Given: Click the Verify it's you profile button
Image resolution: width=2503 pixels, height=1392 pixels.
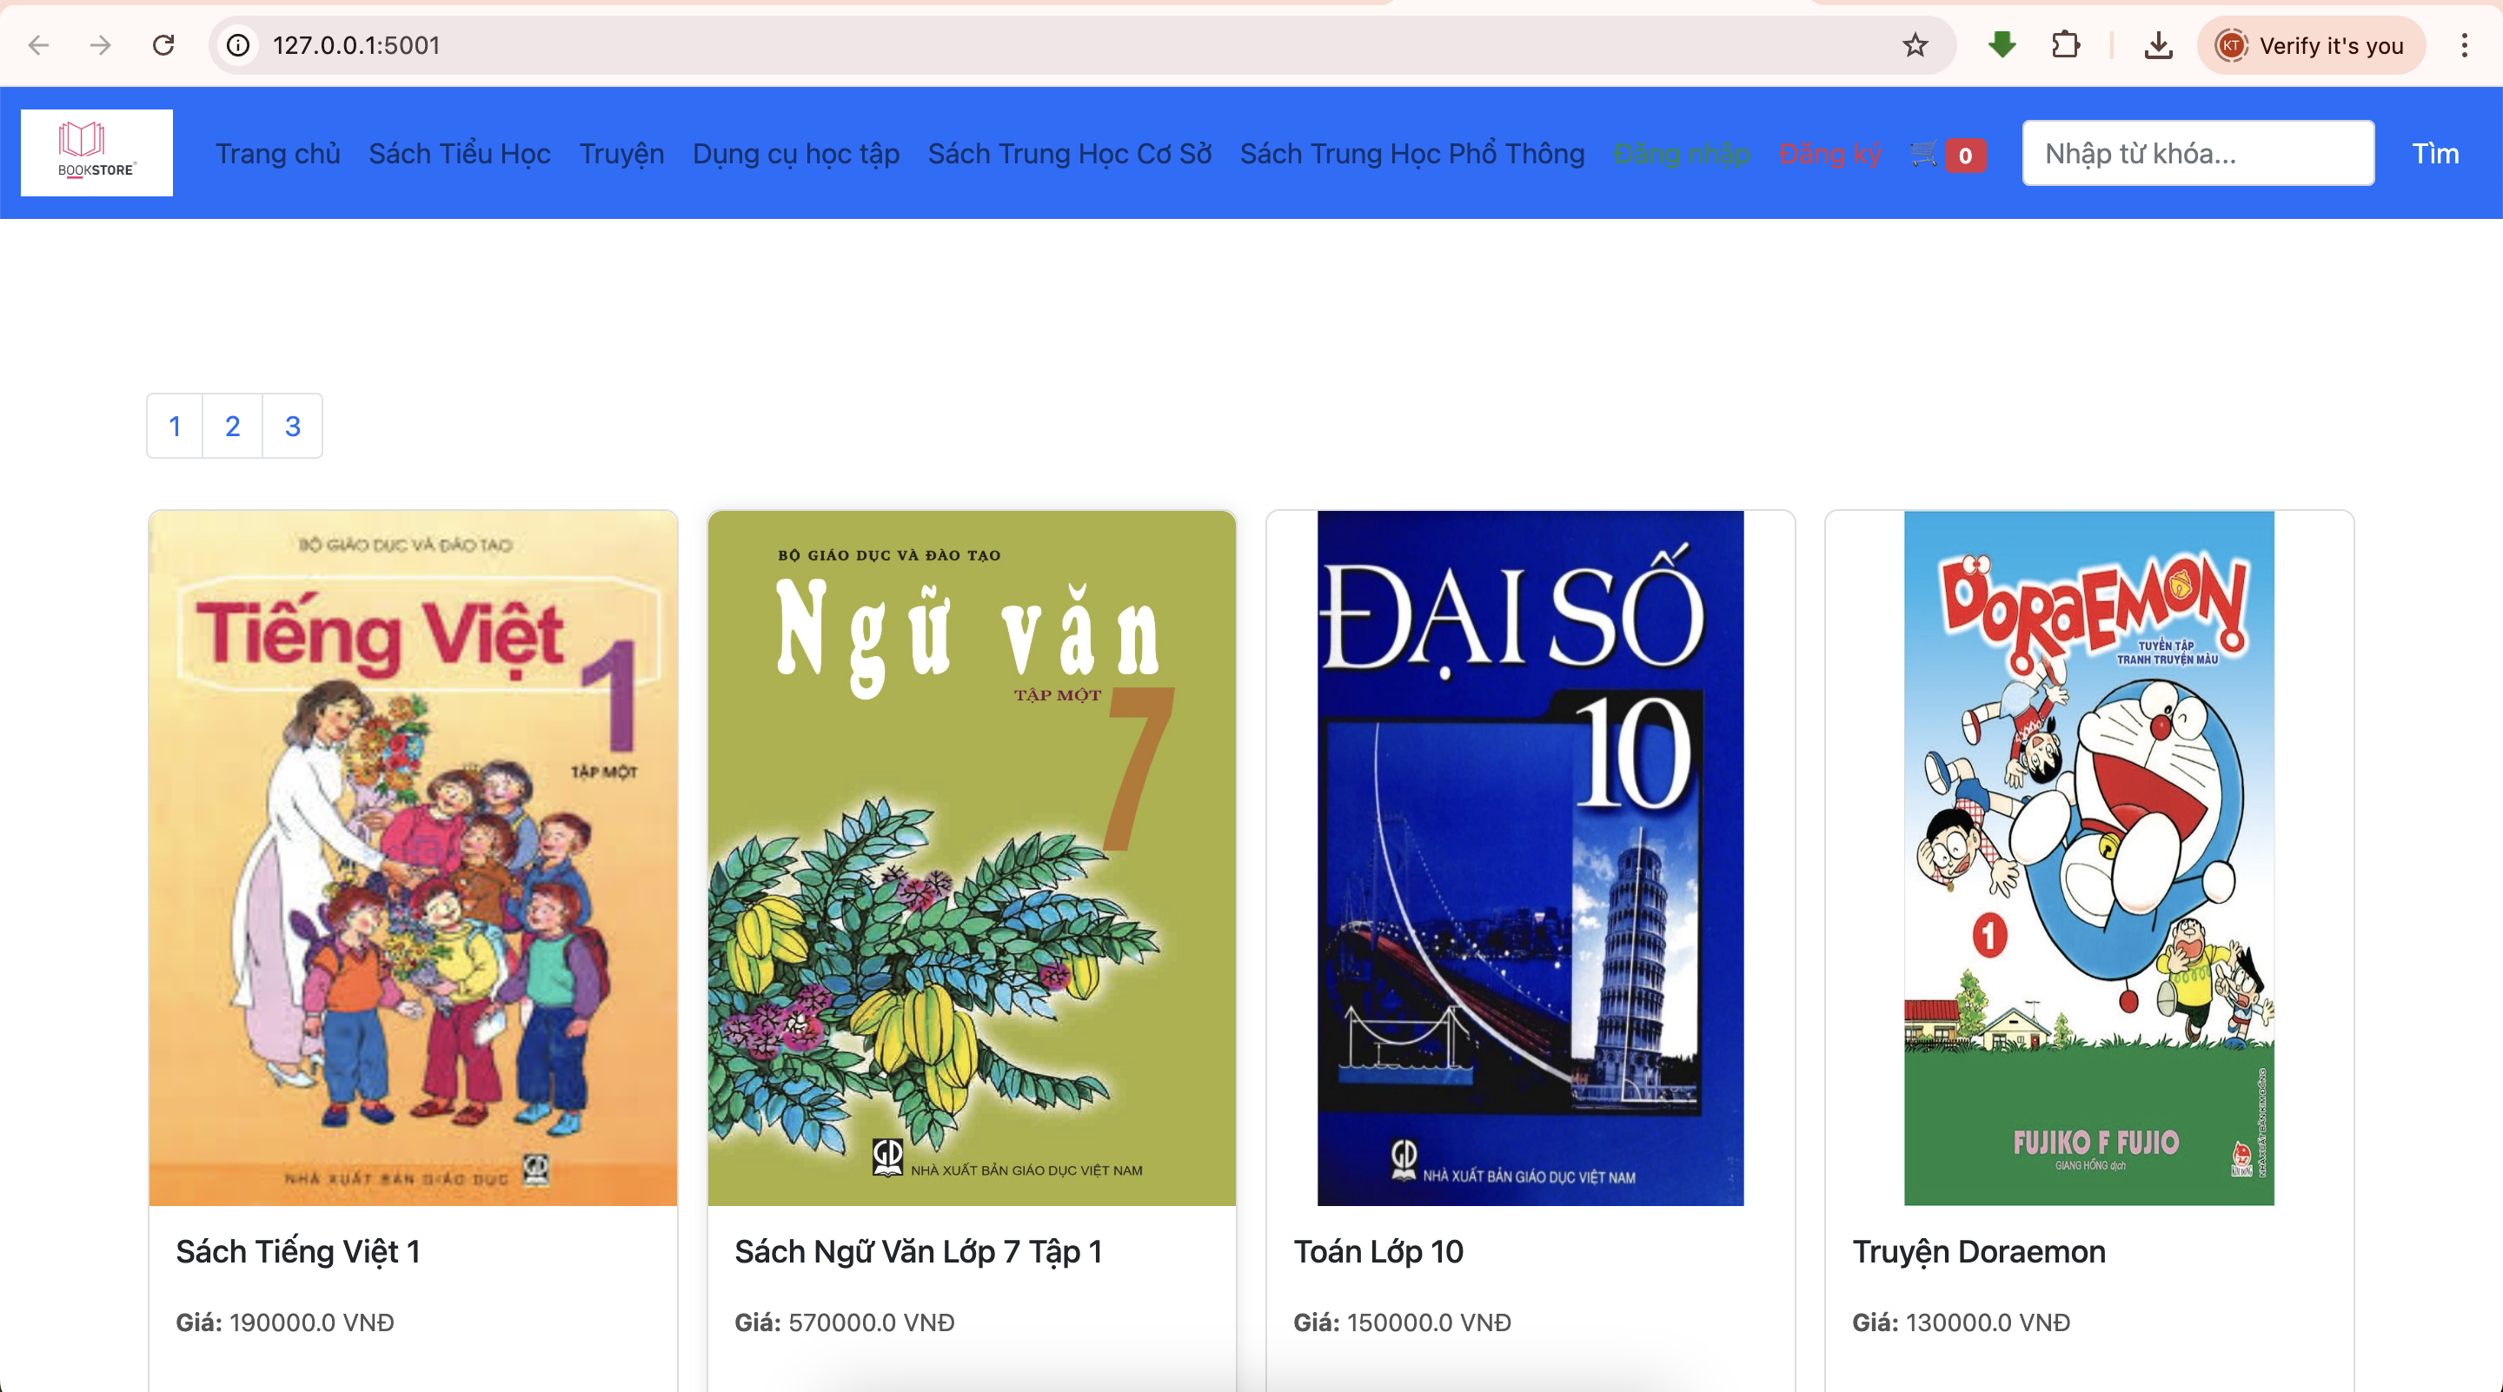Looking at the screenshot, I should point(2311,44).
